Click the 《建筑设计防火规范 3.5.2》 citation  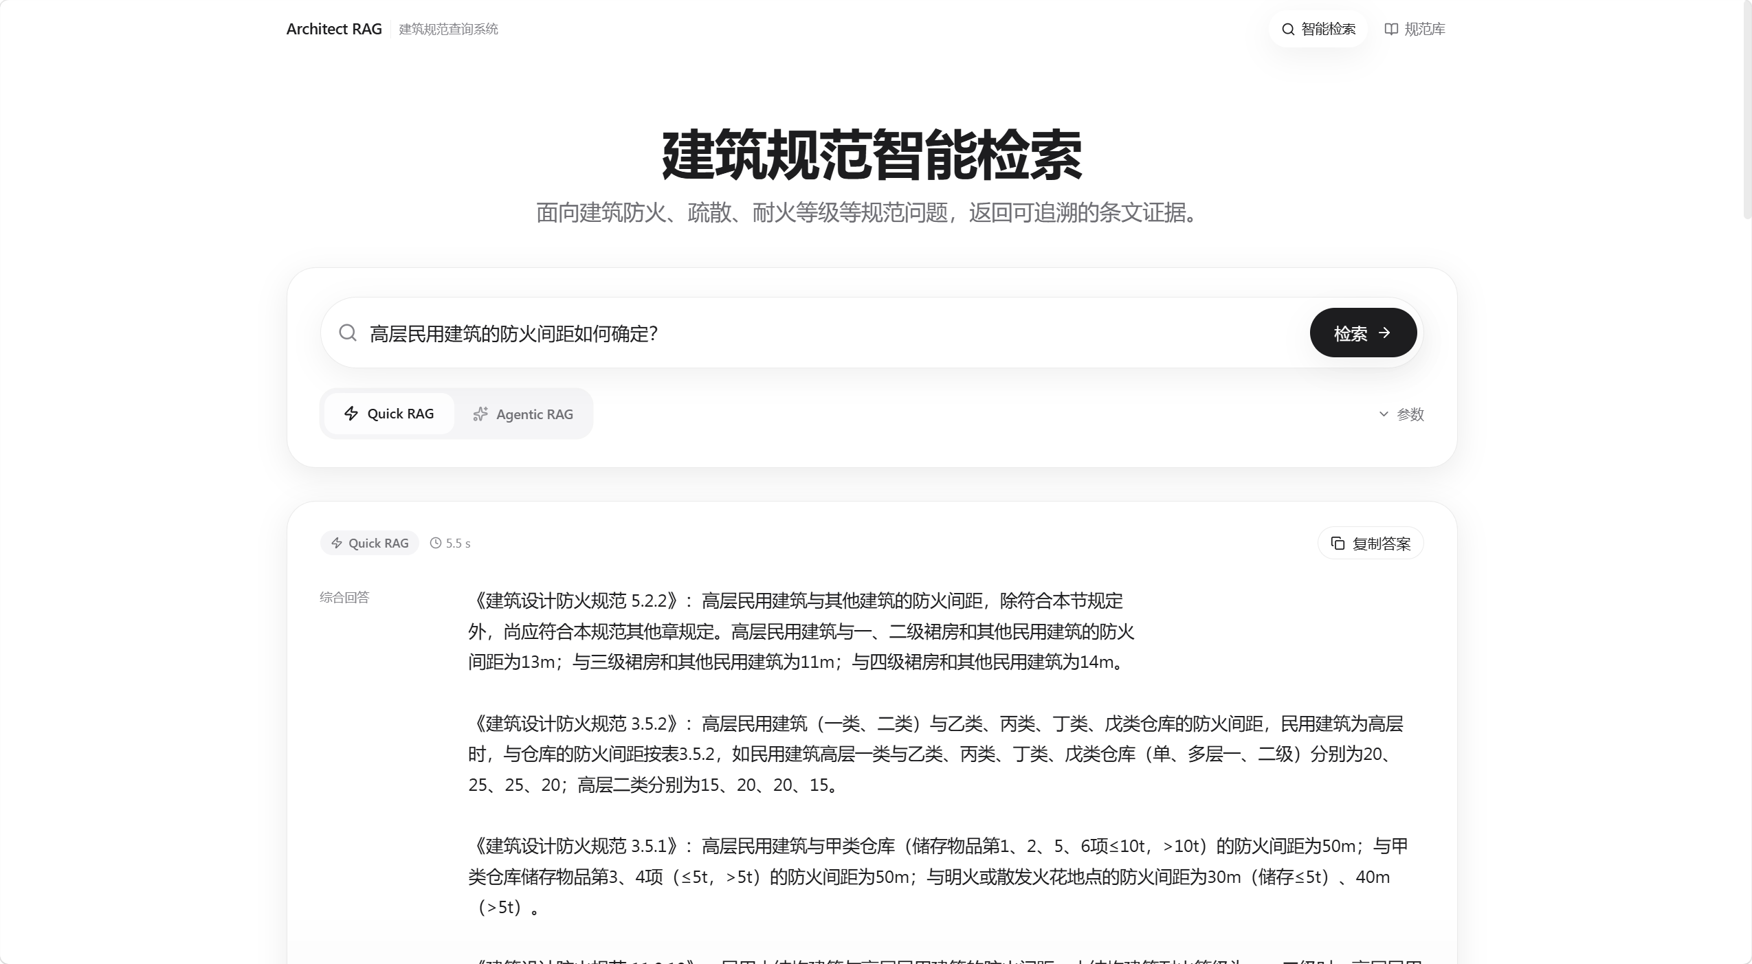coord(577,723)
